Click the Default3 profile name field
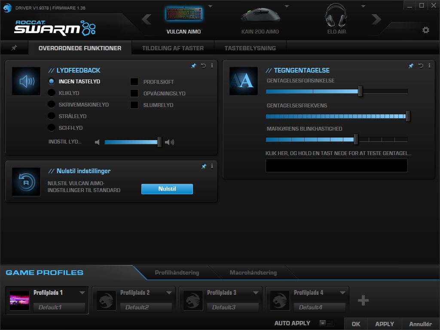This screenshot has width=440, height=330. click(x=232, y=307)
